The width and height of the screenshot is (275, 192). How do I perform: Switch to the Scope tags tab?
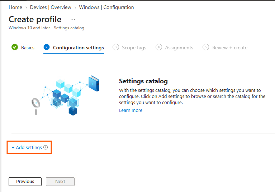pyautogui.click(x=129, y=48)
